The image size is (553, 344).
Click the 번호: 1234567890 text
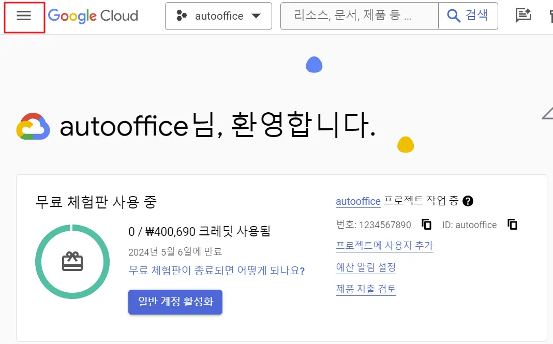pyautogui.click(x=373, y=225)
